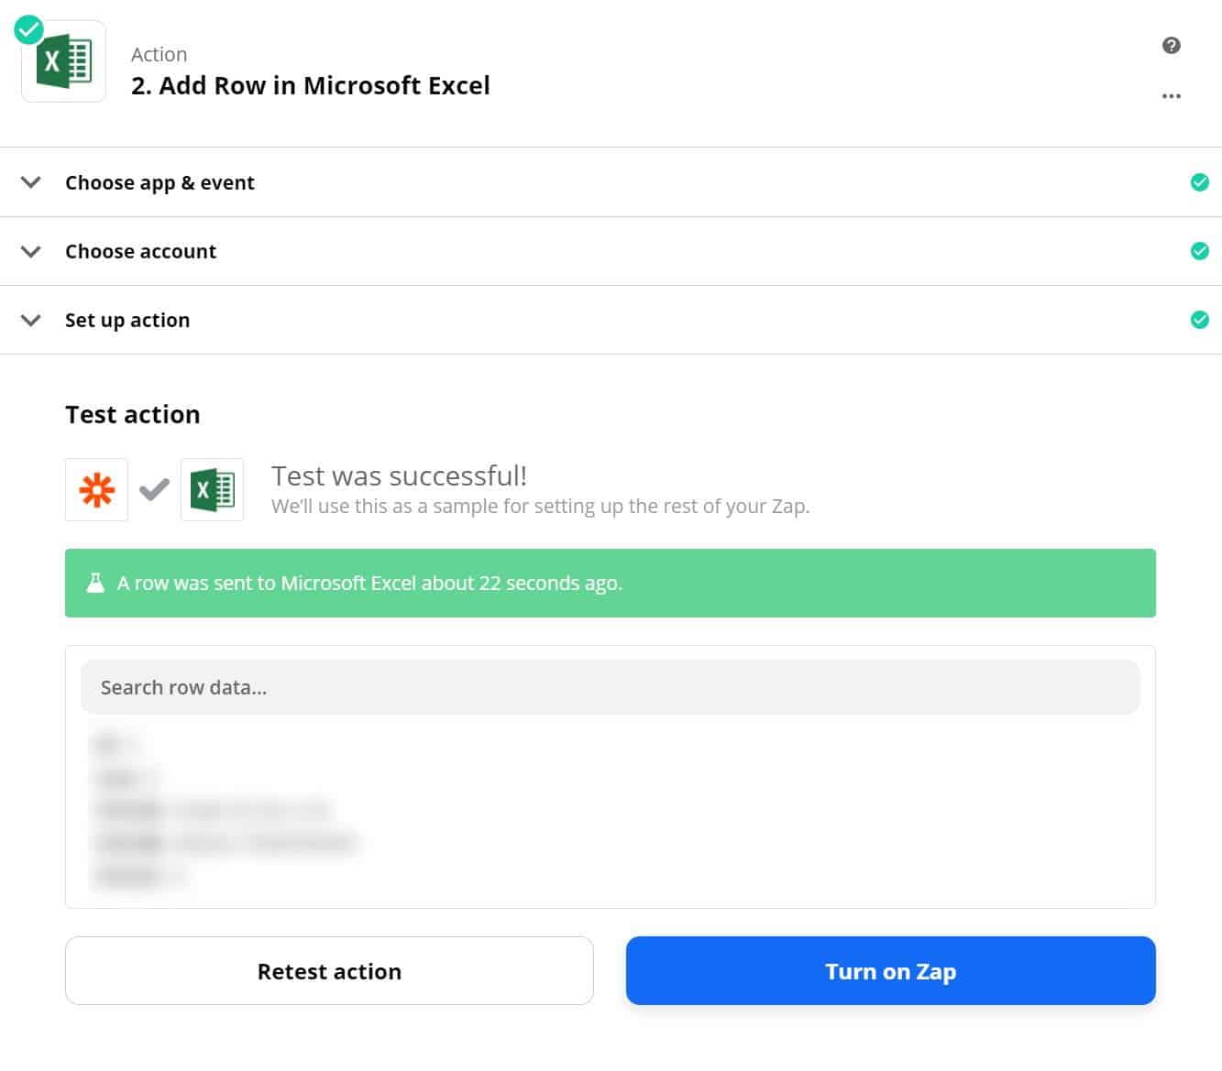The height and width of the screenshot is (1071, 1222).
Task: Click the Excel app icon in the header
Action: point(63,61)
